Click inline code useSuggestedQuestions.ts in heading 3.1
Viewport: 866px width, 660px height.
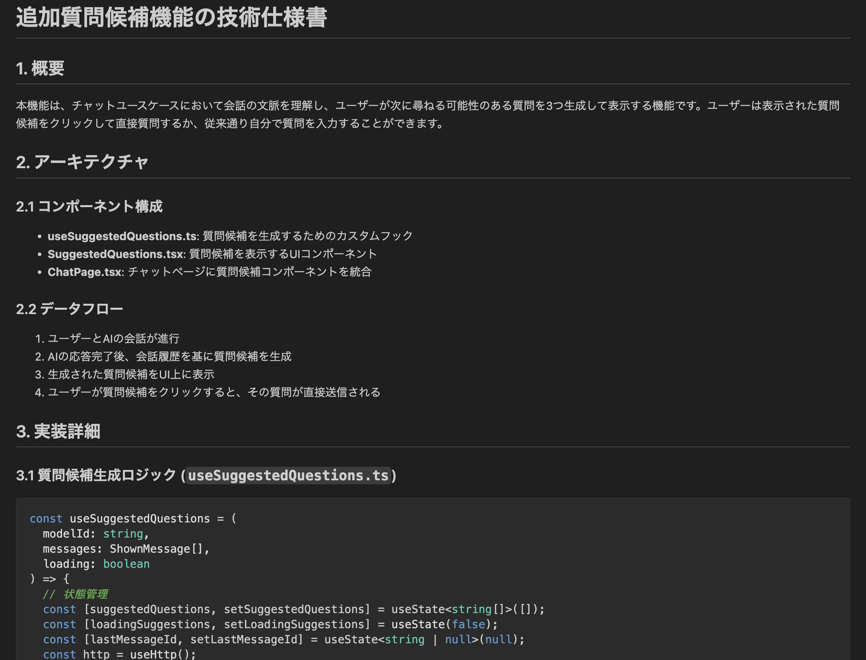[x=288, y=476]
